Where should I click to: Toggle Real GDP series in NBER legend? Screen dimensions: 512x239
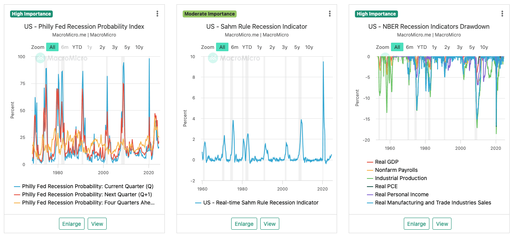(x=386, y=162)
